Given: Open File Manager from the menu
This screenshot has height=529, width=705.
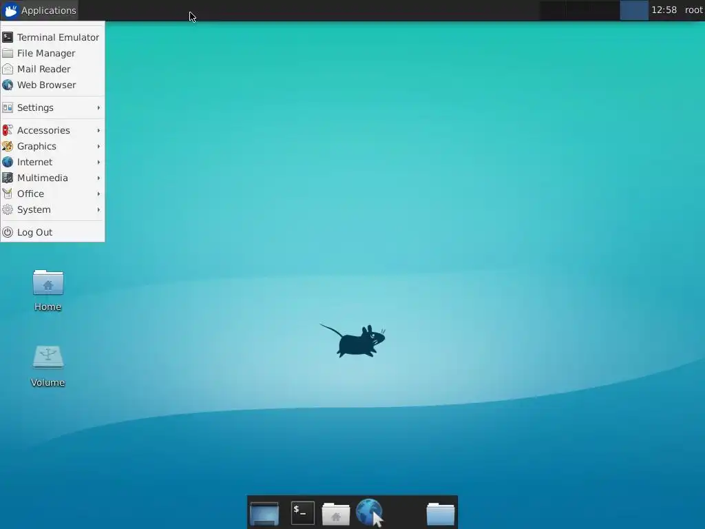Looking at the screenshot, I should pyautogui.click(x=52, y=53).
